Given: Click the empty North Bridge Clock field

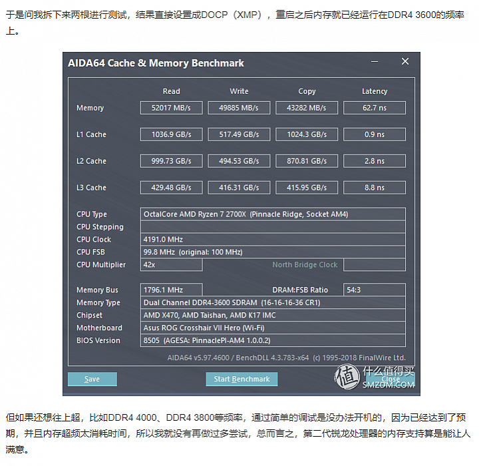Looking at the screenshot, I should click(x=375, y=265).
